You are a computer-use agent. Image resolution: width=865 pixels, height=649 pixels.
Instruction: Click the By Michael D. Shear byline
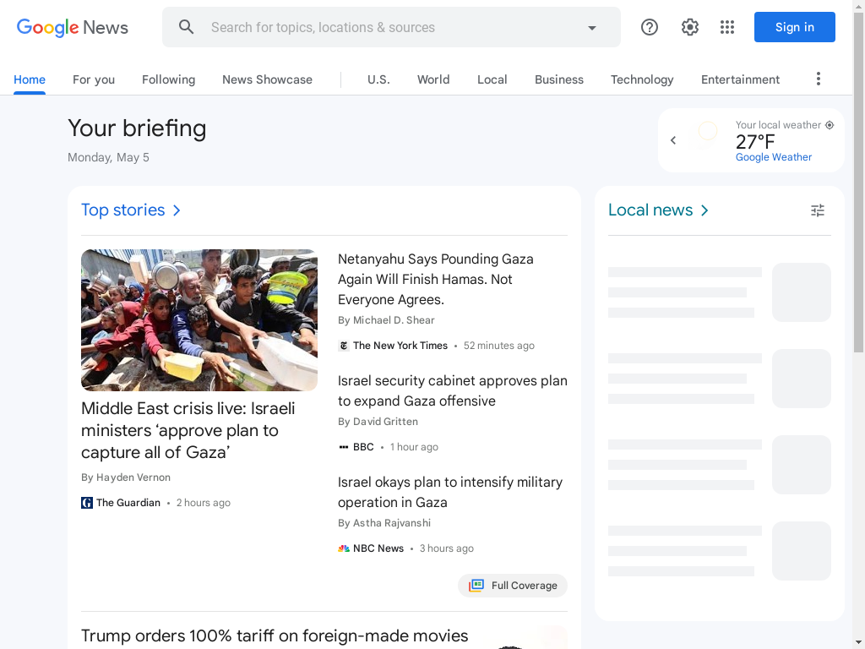click(x=386, y=320)
